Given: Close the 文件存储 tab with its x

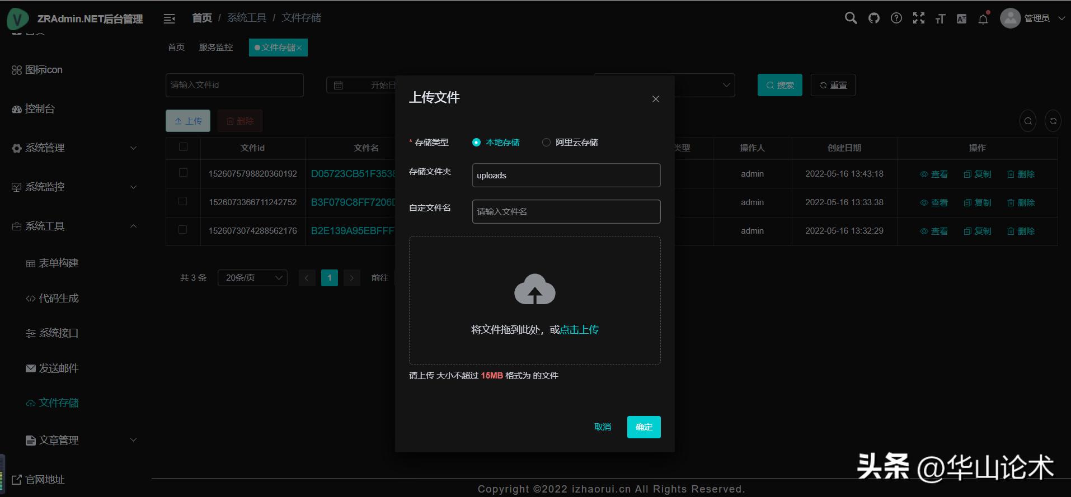Looking at the screenshot, I should [x=299, y=48].
